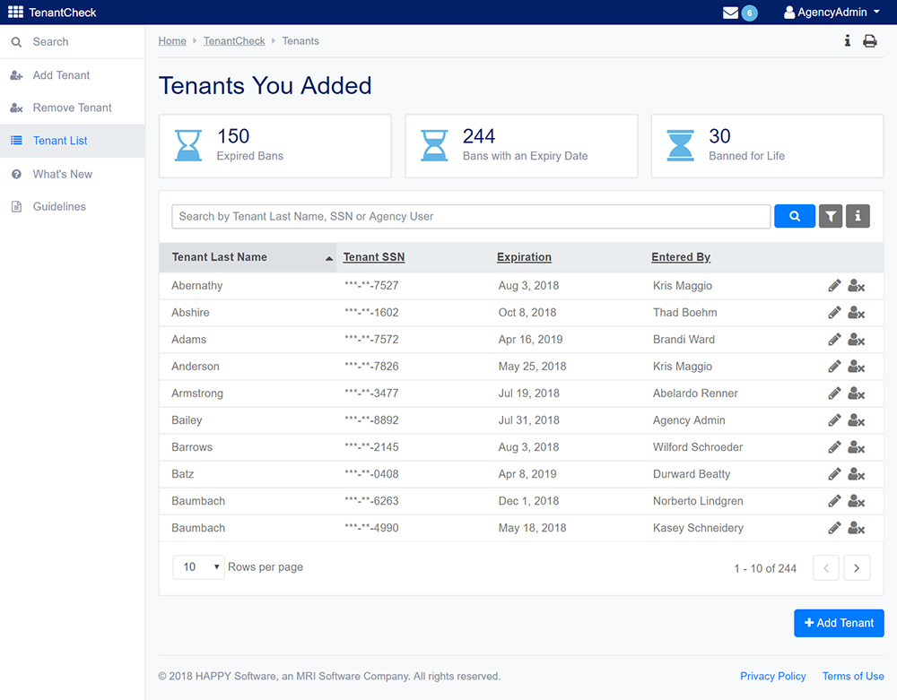The image size is (897, 700).
Task: Click the filter funnel button
Action: [831, 216]
